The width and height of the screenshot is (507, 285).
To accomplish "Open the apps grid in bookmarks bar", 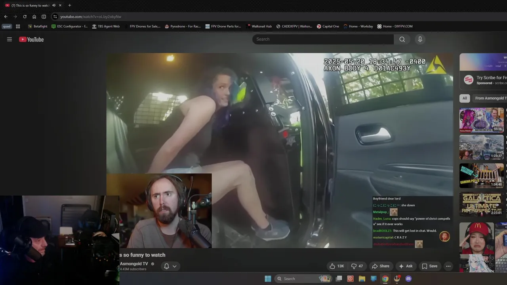I will [x=18, y=27].
